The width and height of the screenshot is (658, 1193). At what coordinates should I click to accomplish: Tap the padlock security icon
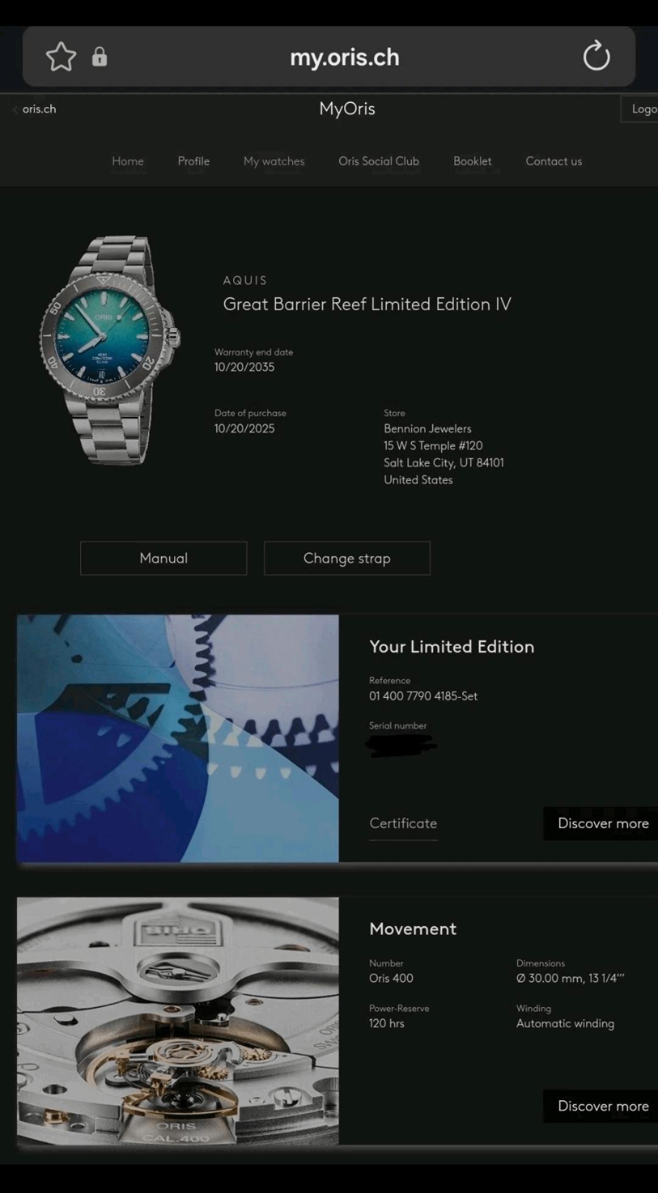click(x=99, y=57)
